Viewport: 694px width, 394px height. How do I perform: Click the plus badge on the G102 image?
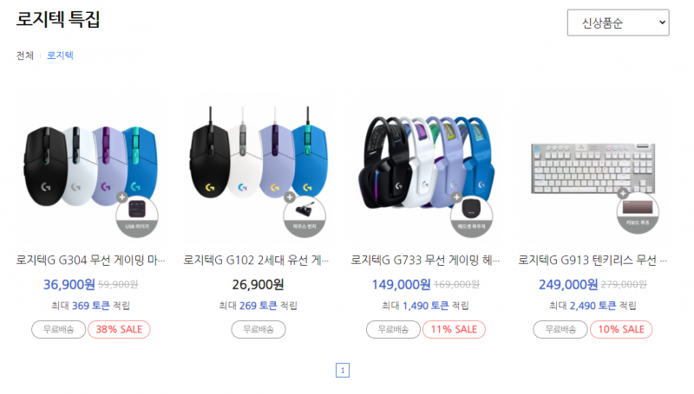290,197
